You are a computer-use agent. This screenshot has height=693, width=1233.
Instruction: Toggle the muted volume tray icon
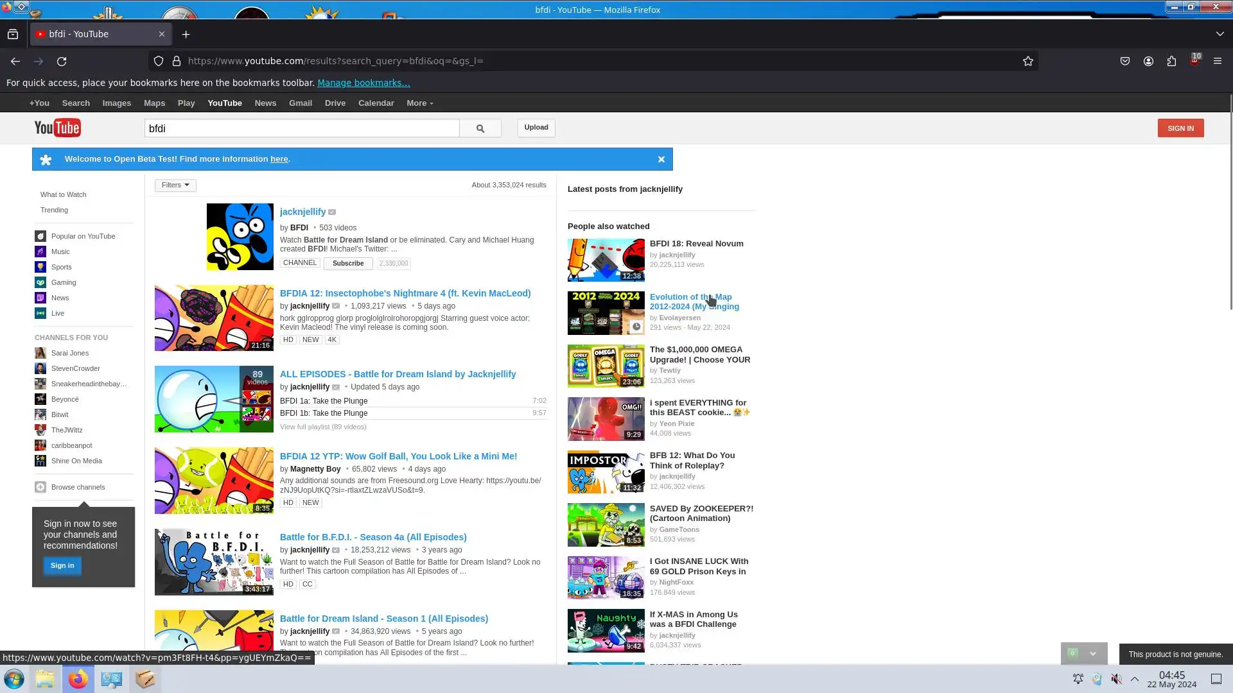1117,679
